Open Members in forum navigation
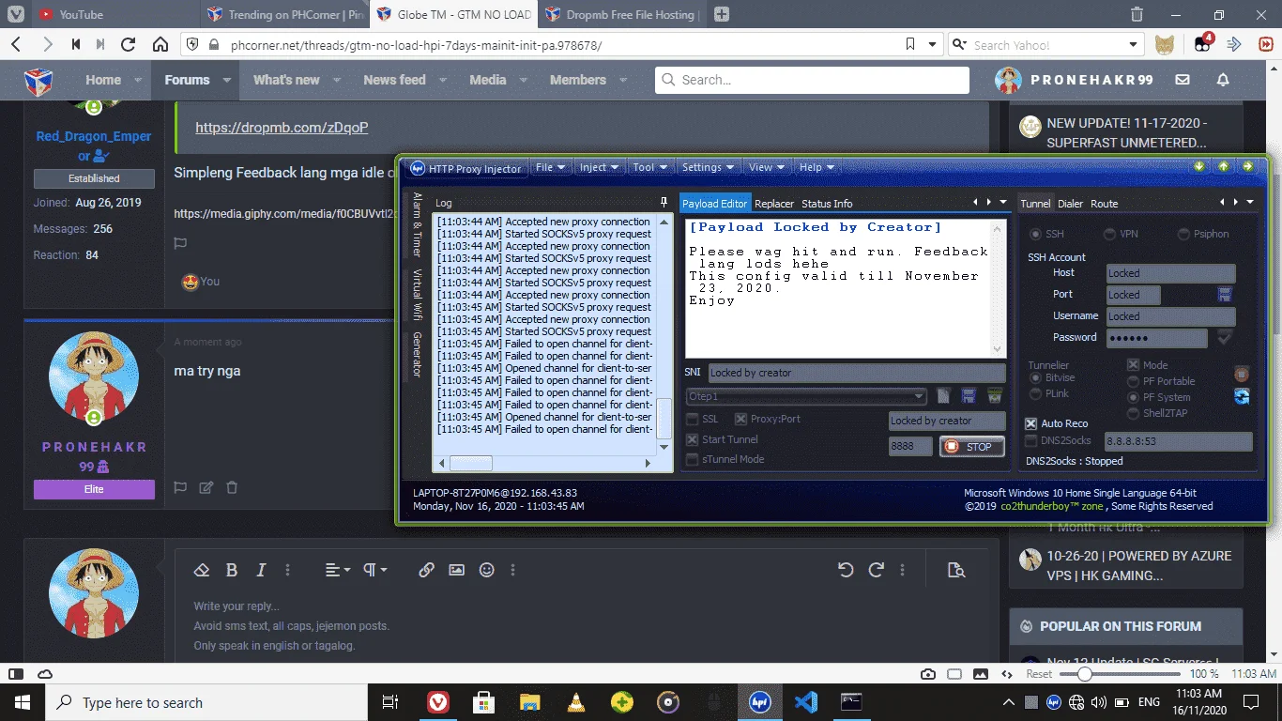Image resolution: width=1282 pixels, height=721 pixels. point(577,80)
